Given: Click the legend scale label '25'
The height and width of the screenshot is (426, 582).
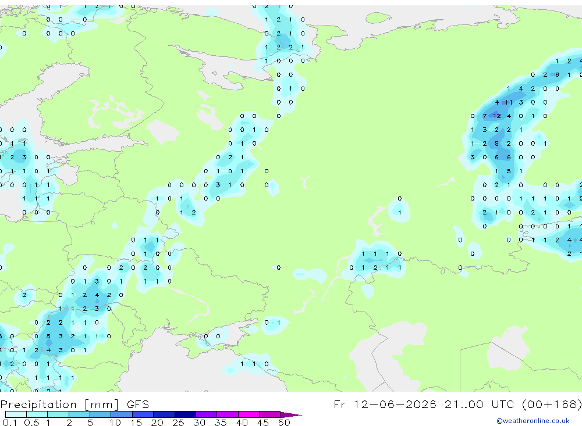Looking at the screenshot, I should 178,423.
